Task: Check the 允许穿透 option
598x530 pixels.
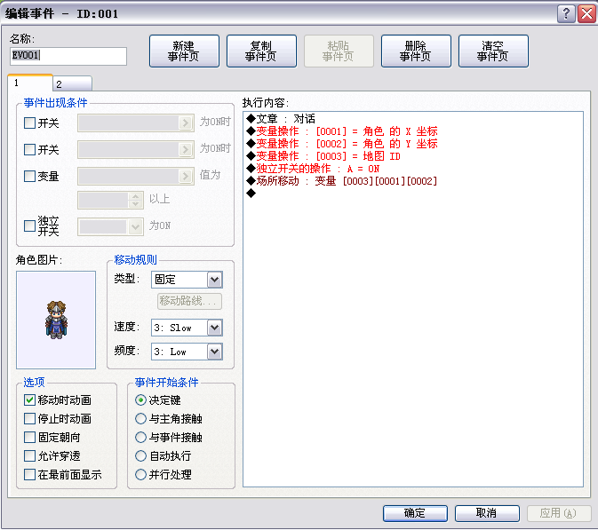Action: [x=29, y=455]
